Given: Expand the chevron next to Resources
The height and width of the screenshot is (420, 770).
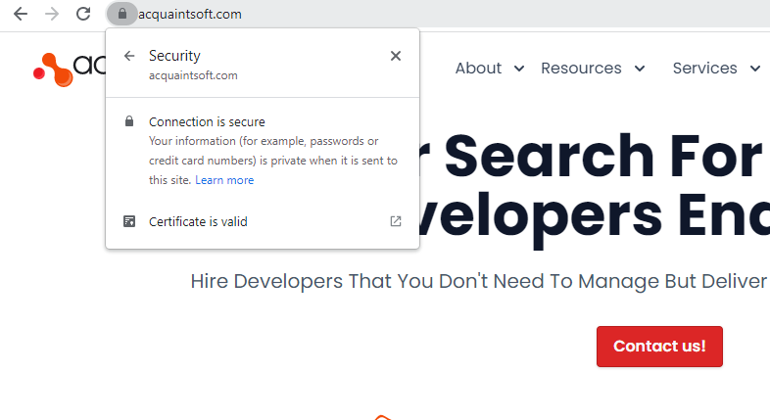Looking at the screenshot, I should [640, 69].
